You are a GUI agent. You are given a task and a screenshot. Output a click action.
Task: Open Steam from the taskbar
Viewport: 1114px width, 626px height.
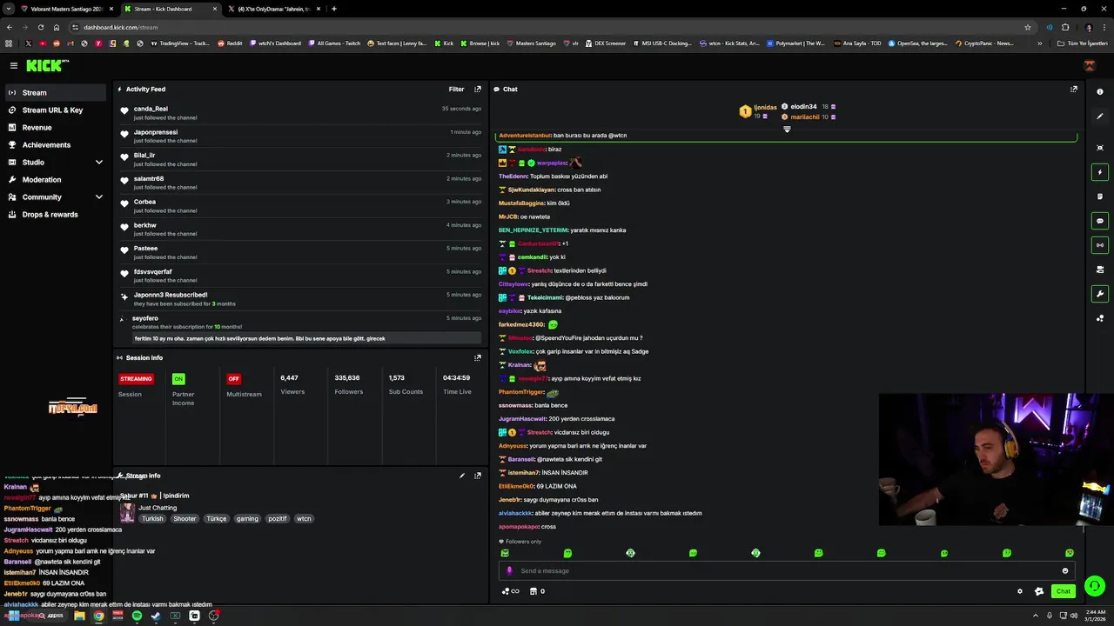point(156,616)
